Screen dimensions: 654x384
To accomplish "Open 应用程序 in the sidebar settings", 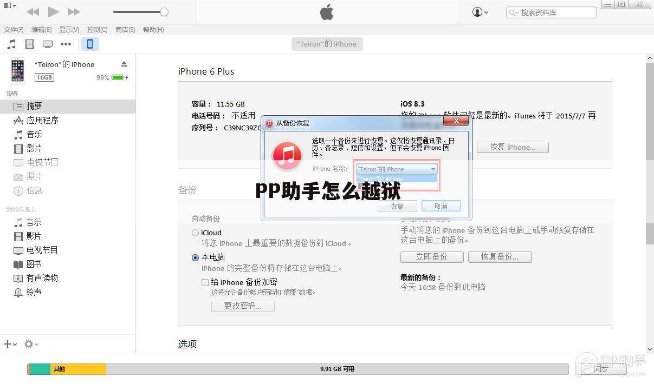I will tap(68, 120).
